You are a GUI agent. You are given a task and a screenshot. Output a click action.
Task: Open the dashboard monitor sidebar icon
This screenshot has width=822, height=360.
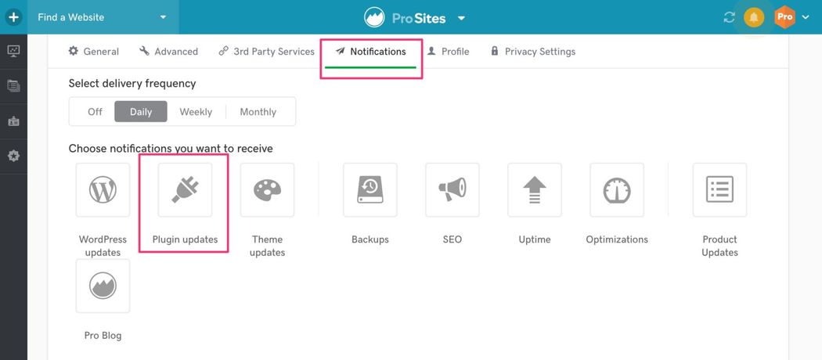coord(13,51)
